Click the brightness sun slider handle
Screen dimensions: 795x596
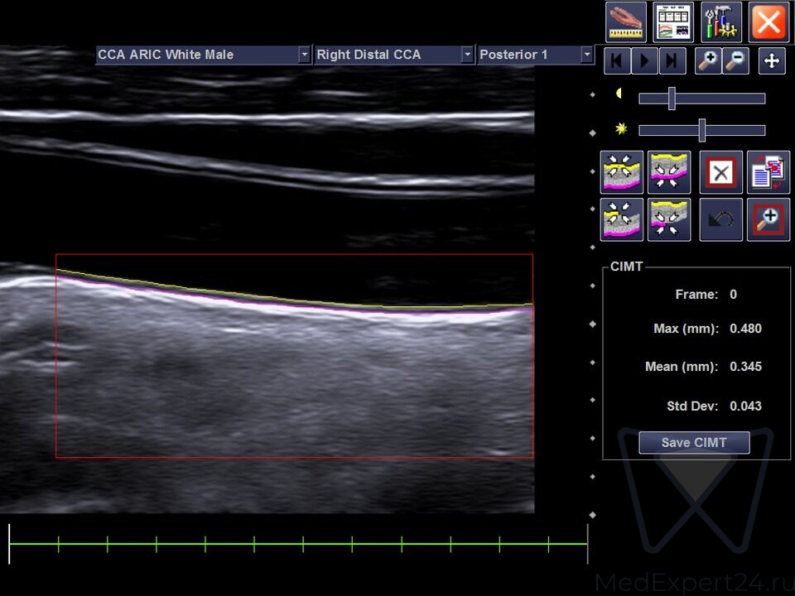pyautogui.click(x=702, y=130)
